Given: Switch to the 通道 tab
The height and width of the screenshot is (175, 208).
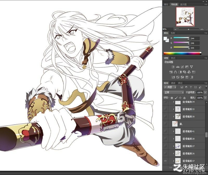Looking at the screenshot, I should click(x=173, y=83).
